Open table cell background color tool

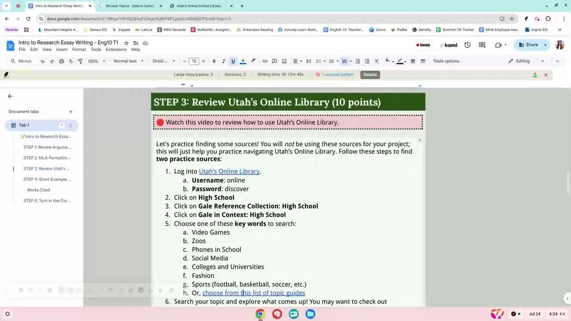[x=388, y=61]
